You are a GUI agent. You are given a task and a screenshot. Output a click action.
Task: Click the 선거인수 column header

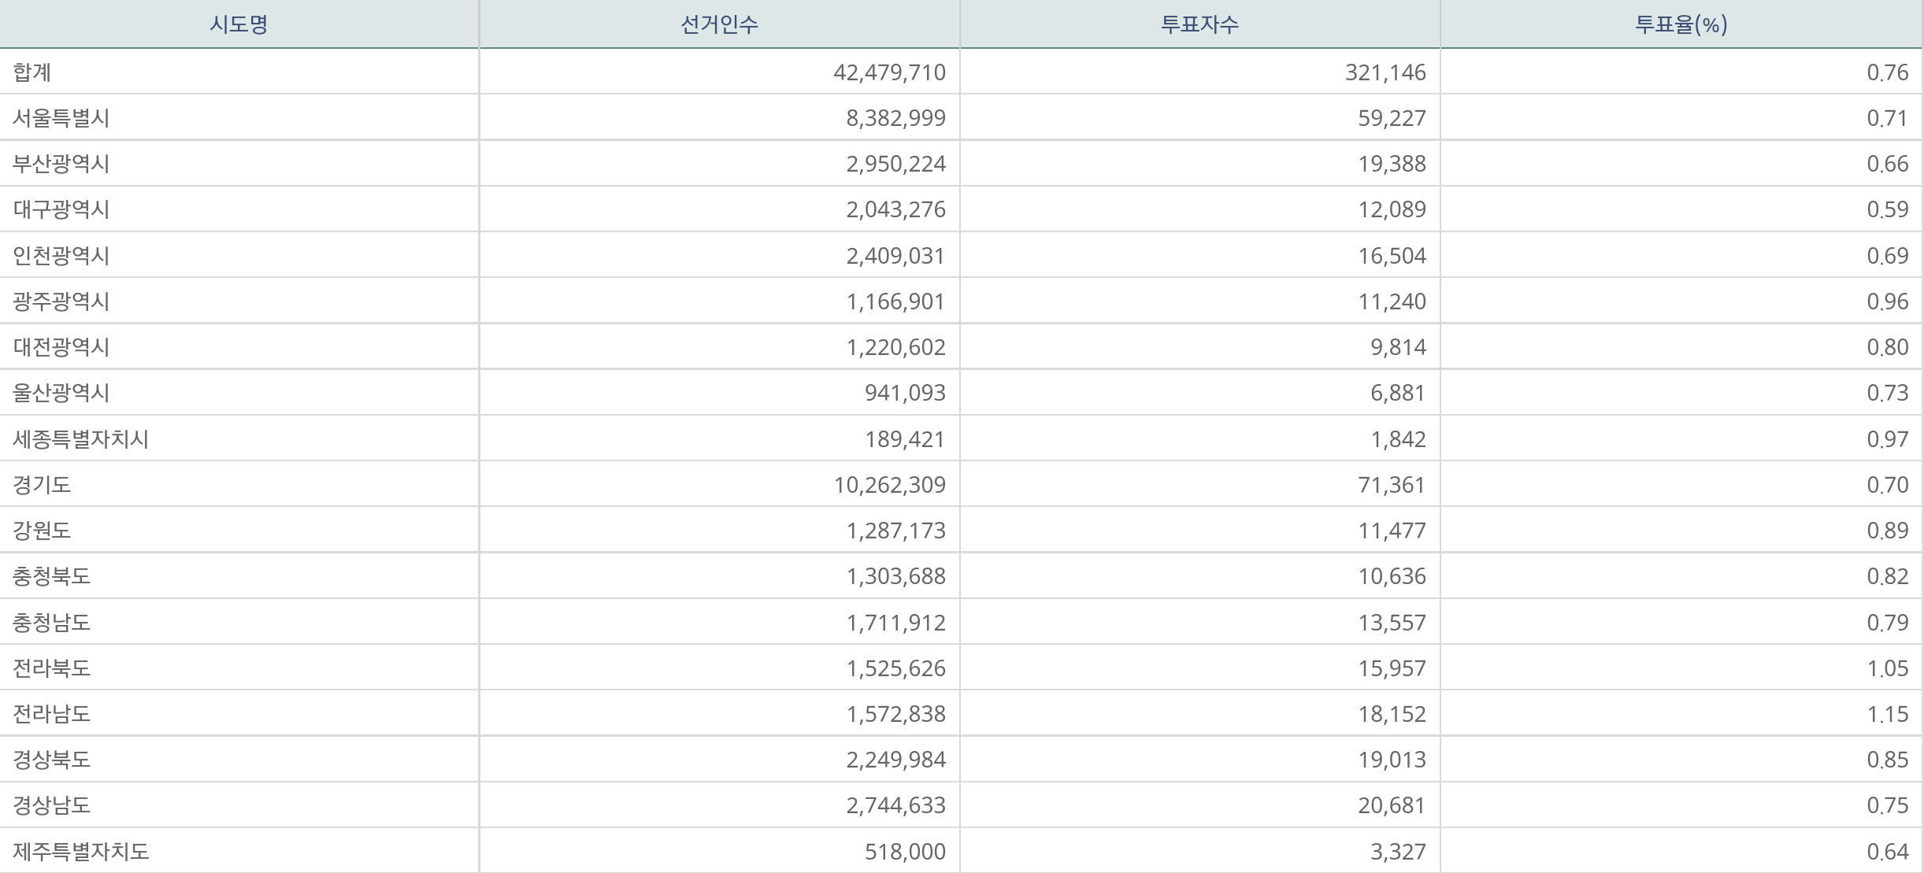point(719,24)
